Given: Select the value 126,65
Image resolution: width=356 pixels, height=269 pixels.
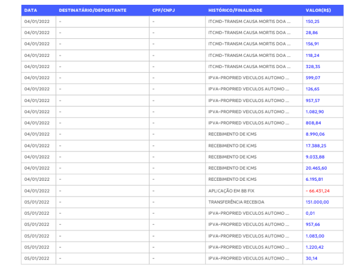Looking at the screenshot, I should pyautogui.click(x=312, y=89).
